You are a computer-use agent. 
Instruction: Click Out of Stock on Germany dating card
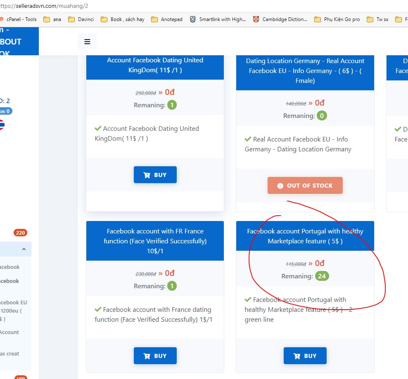[305, 185]
